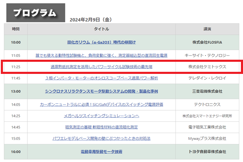Open the パワエレモデルベース開発の壁 link
The width and height of the screenshot is (243, 162).
tap(102, 139)
